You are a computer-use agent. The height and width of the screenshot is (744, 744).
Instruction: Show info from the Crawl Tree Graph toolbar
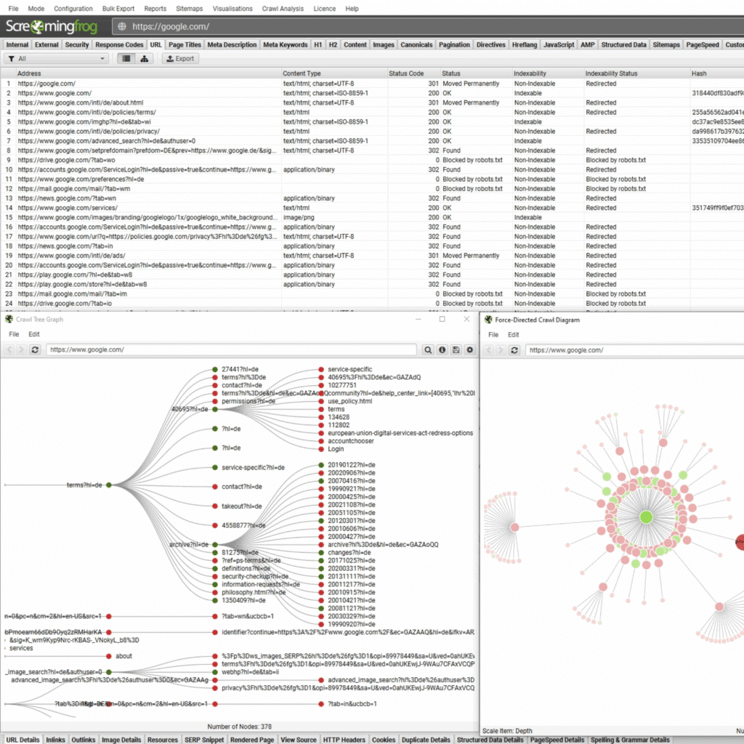coord(442,349)
